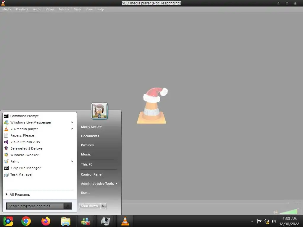Launch Windows Live Messenger from Start menu

tap(40, 122)
